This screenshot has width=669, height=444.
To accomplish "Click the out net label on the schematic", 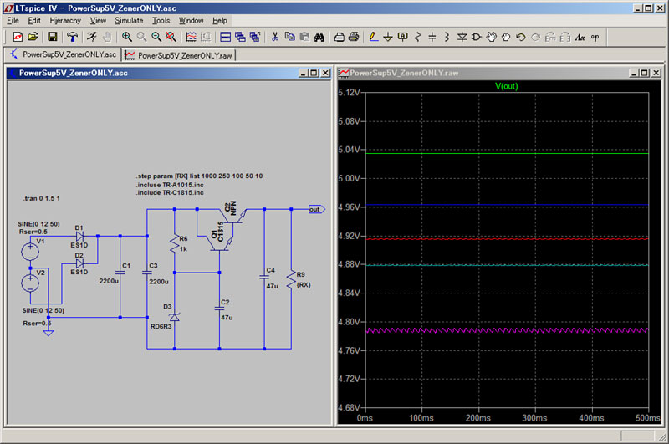I will pos(317,209).
